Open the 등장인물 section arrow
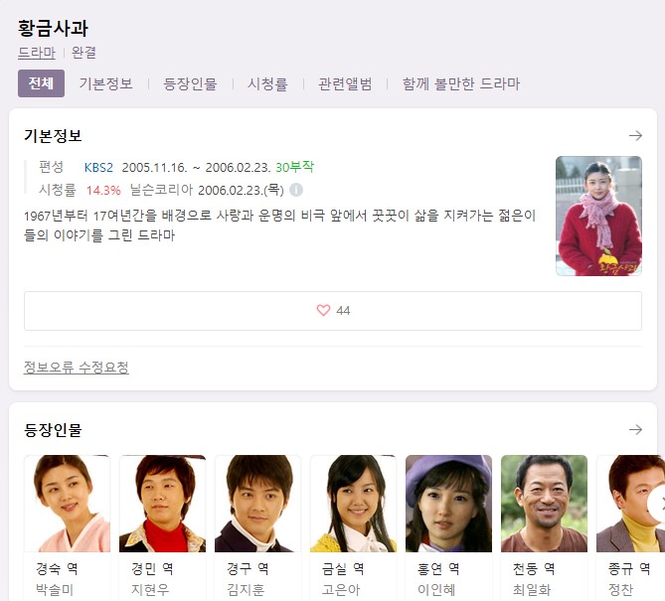The height and width of the screenshot is (601, 665). pyautogui.click(x=635, y=430)
